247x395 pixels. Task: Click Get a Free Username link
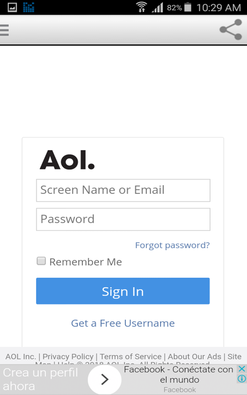(x=123, y=323)
